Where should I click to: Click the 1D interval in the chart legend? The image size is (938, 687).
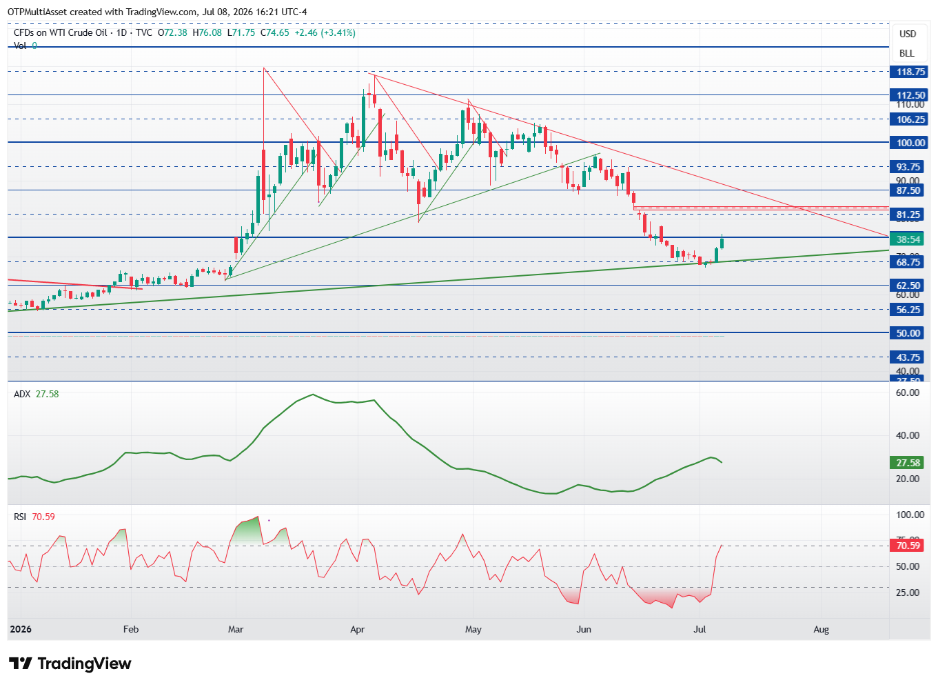point(122,32)
